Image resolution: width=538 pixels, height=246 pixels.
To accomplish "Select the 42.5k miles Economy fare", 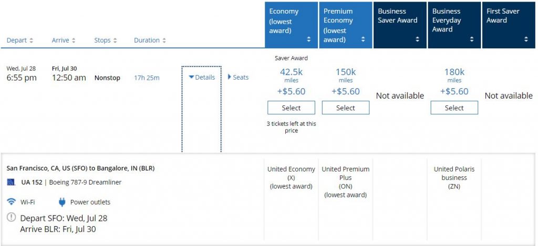I will (x=291, y=108).
